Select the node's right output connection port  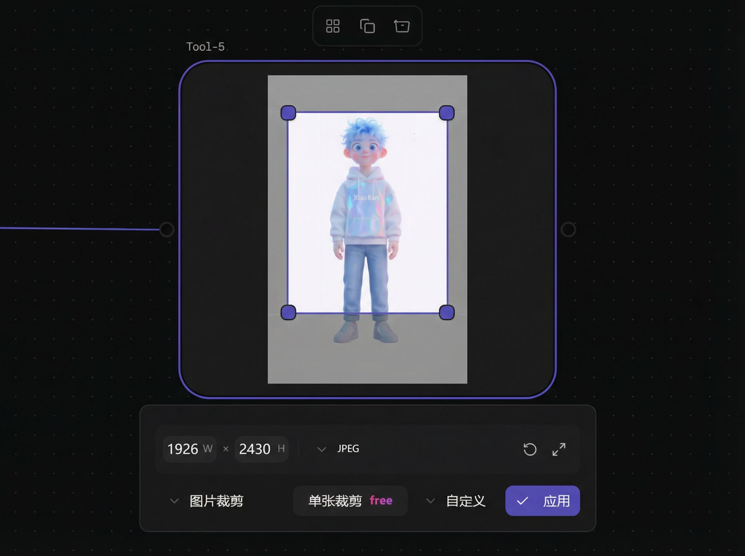[x=569, y=230]
